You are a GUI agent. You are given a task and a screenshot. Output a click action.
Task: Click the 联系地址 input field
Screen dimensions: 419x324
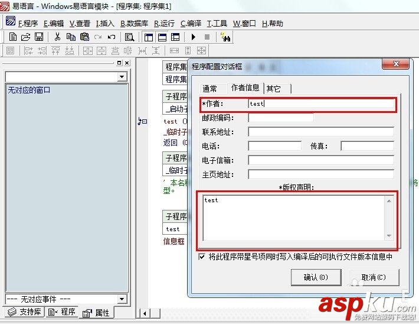pyautogui.click(x=321, y=132)
